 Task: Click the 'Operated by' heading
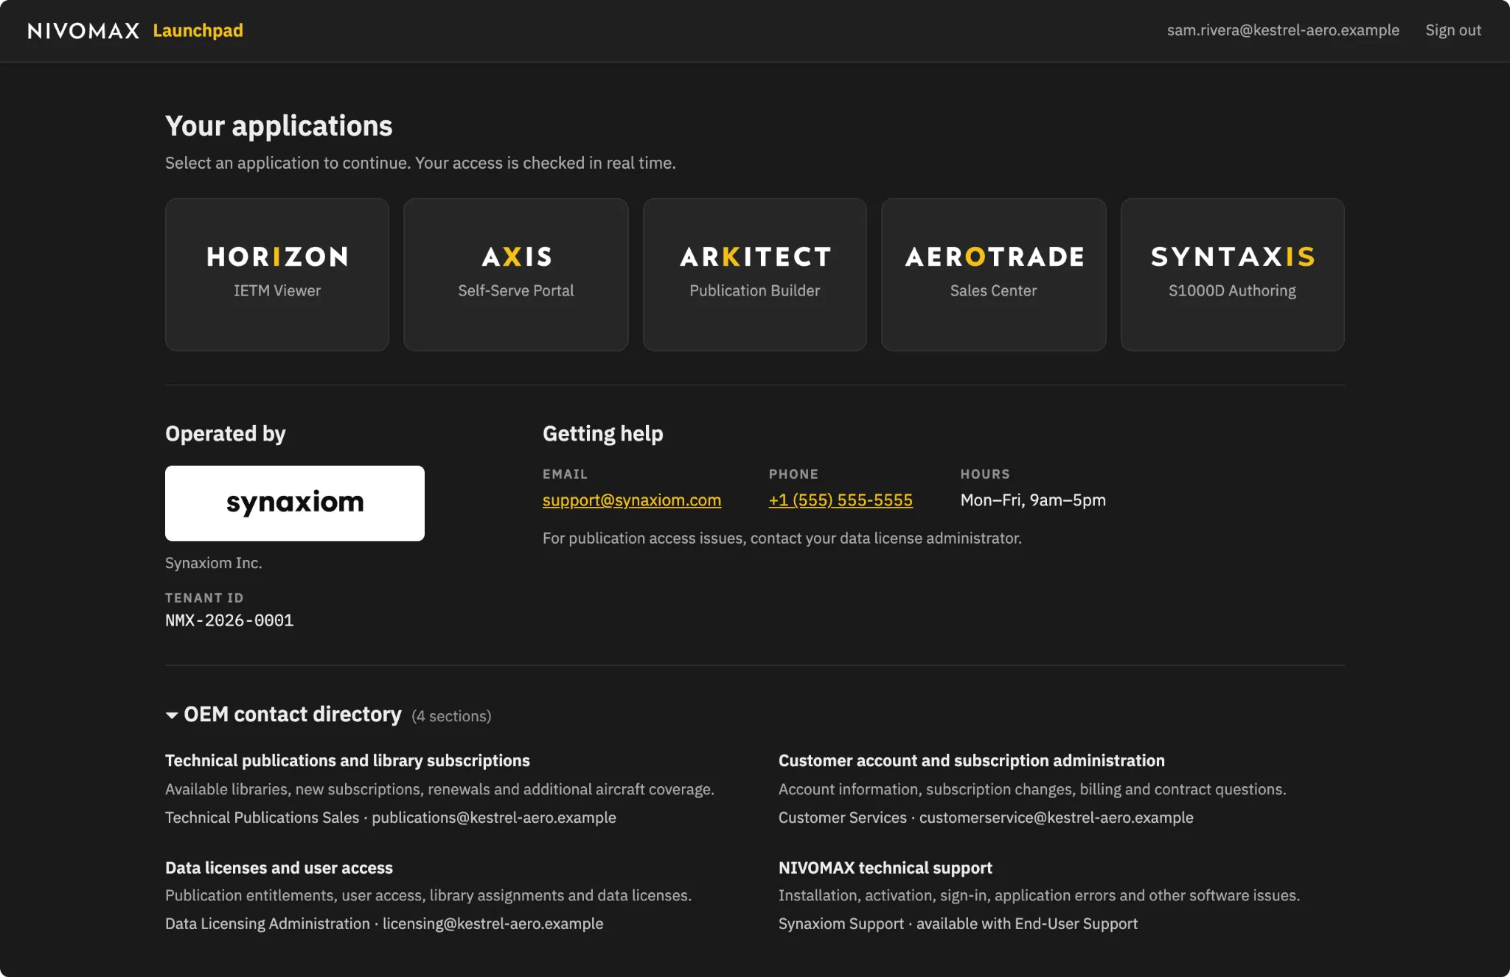click(226, 434)
